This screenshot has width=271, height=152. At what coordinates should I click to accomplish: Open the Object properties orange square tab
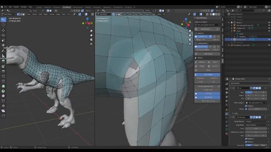point(227,110)
